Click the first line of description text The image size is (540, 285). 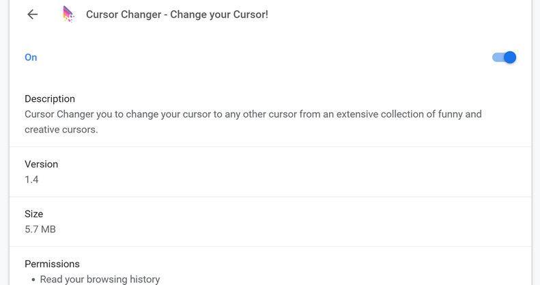click(253, 114)
